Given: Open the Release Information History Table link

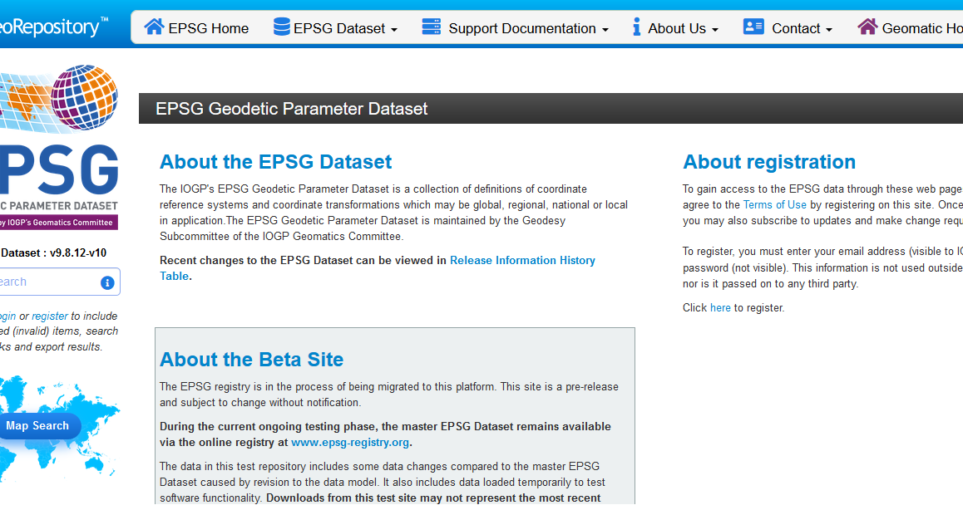Looking at the screenshot, I should 522,260.
